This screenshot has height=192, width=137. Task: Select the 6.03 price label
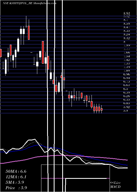coord(127,103)
